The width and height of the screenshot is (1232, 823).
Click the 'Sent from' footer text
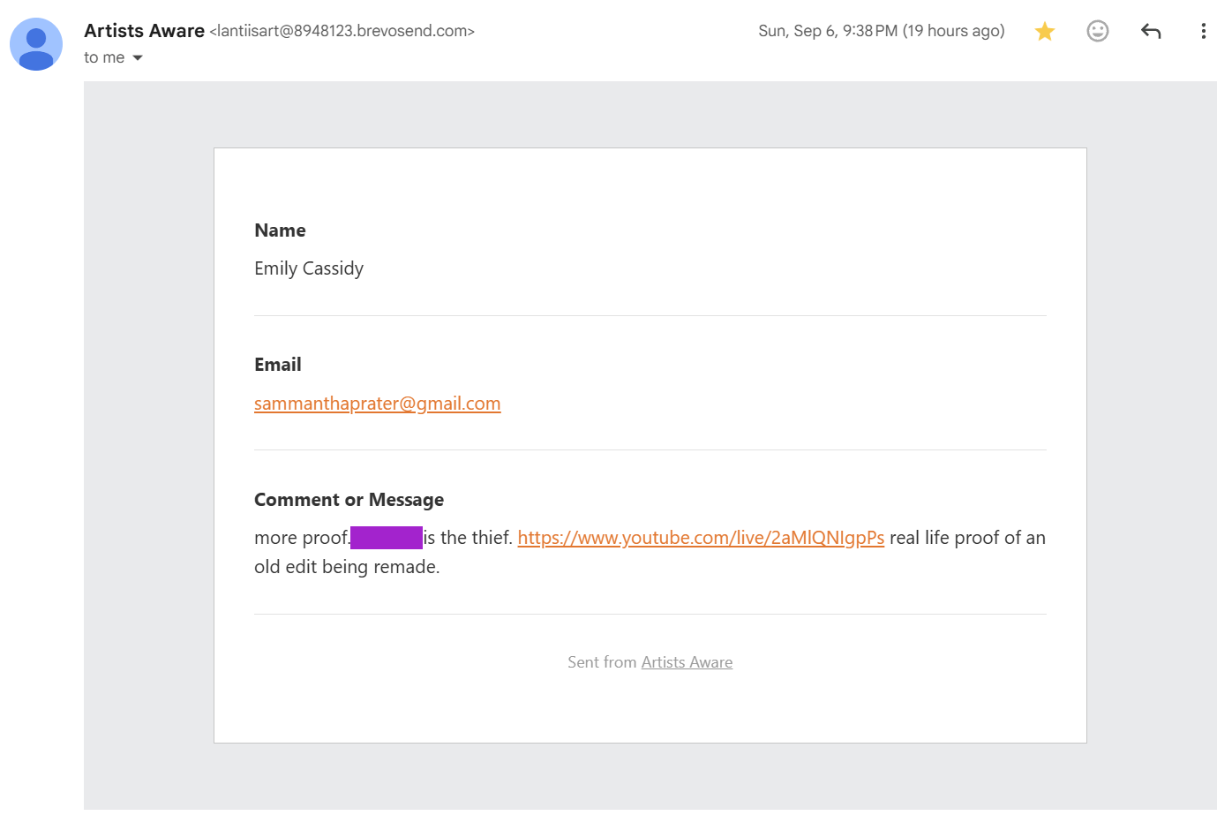click(x=602, y=662)
